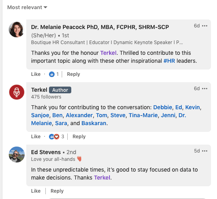This screenshot has height=199, width=217.
Task: Click the 475 followers text under Terkel
Action: [x=46, y=97]
